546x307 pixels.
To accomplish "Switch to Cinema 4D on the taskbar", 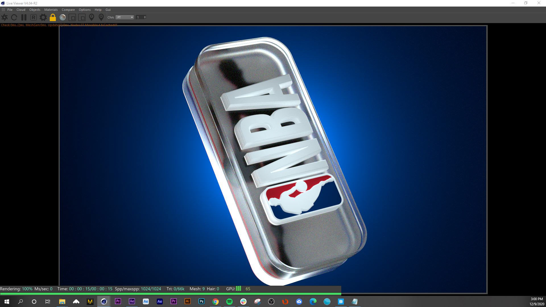I will [x=104, y=301].
